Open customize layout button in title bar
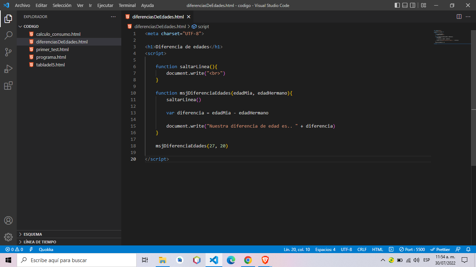 [x=423, y=5]
